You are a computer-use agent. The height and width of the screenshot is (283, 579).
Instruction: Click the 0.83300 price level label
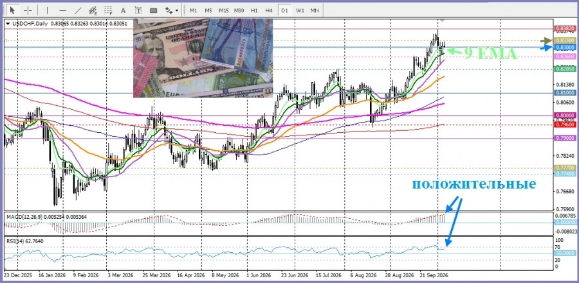pyautogui.click(x=565, y=40)
